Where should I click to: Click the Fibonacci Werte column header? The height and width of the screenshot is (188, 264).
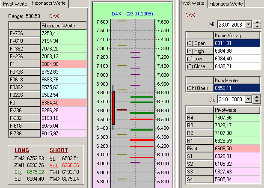coord(63,26)
